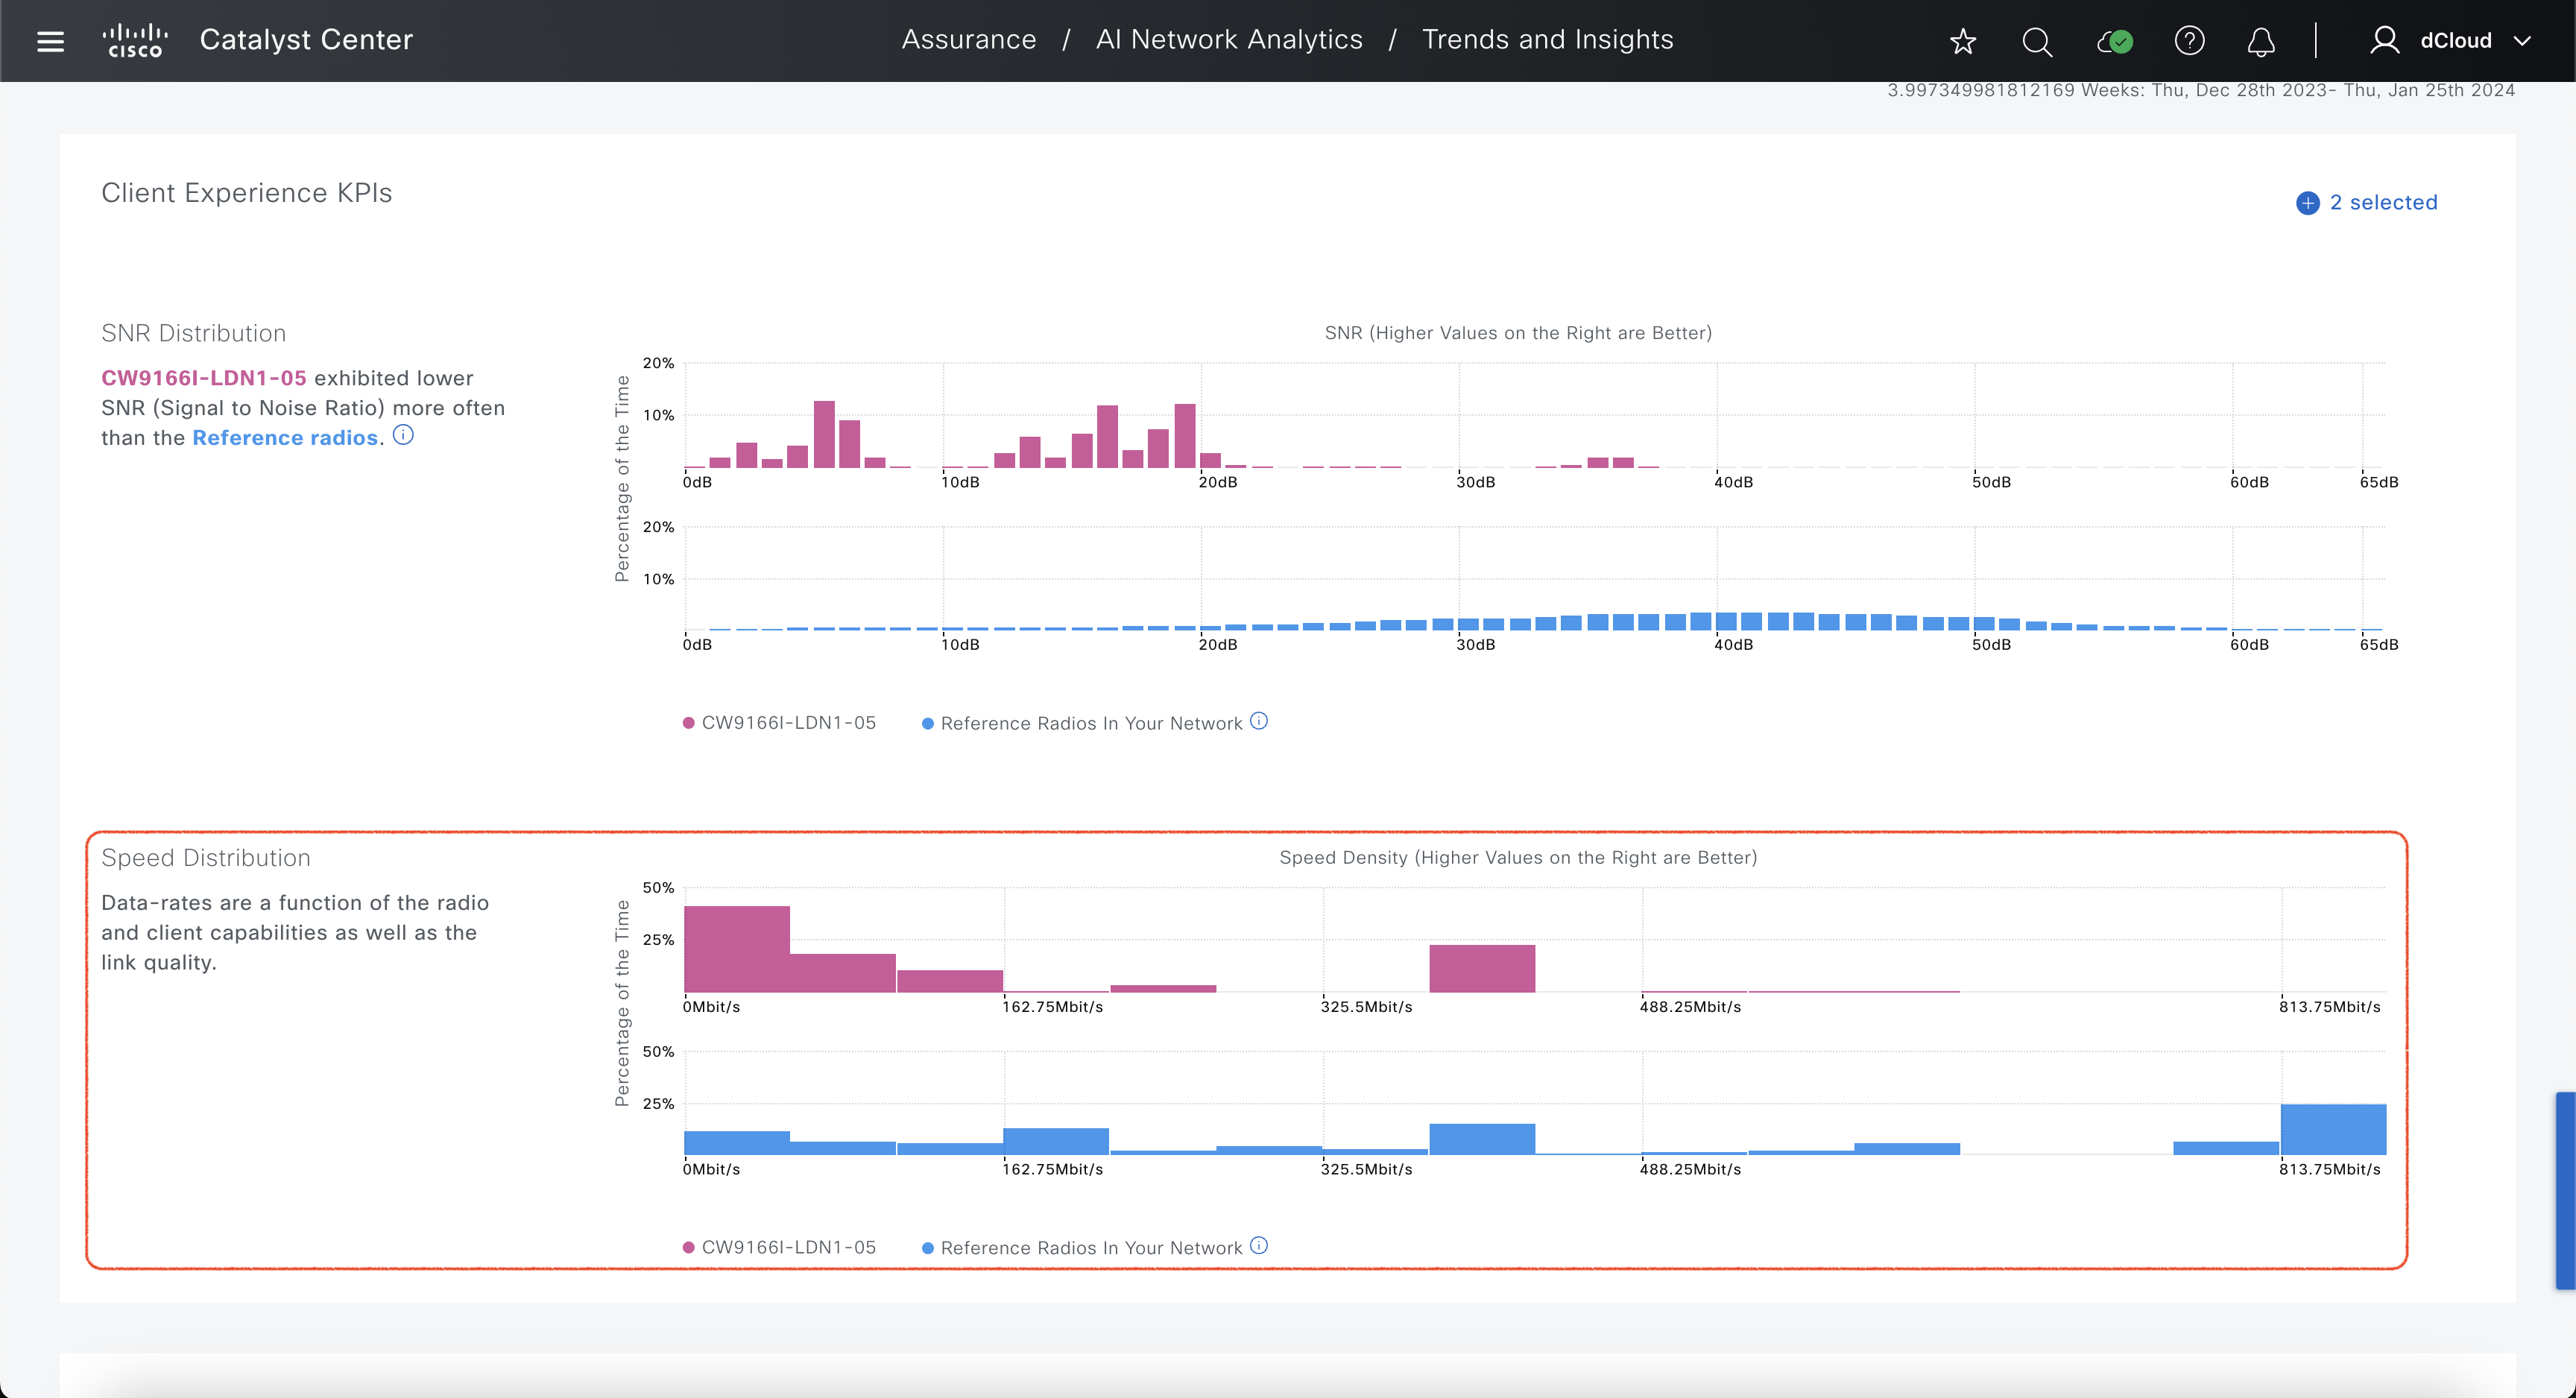The image size is (2576, 1398).
Task: Open Trends and Insights breadcrumb
Action: click(1547, 39)
